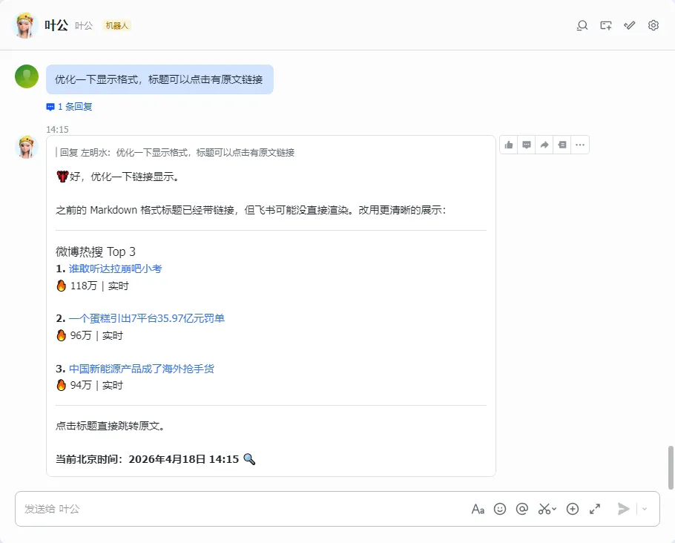Image resolution: width=675 pixels, height=543 pixels.
Task: Open link 中国新能源产品成了海外抢手货
Action: pyautogui.click(x=142, y=369)
